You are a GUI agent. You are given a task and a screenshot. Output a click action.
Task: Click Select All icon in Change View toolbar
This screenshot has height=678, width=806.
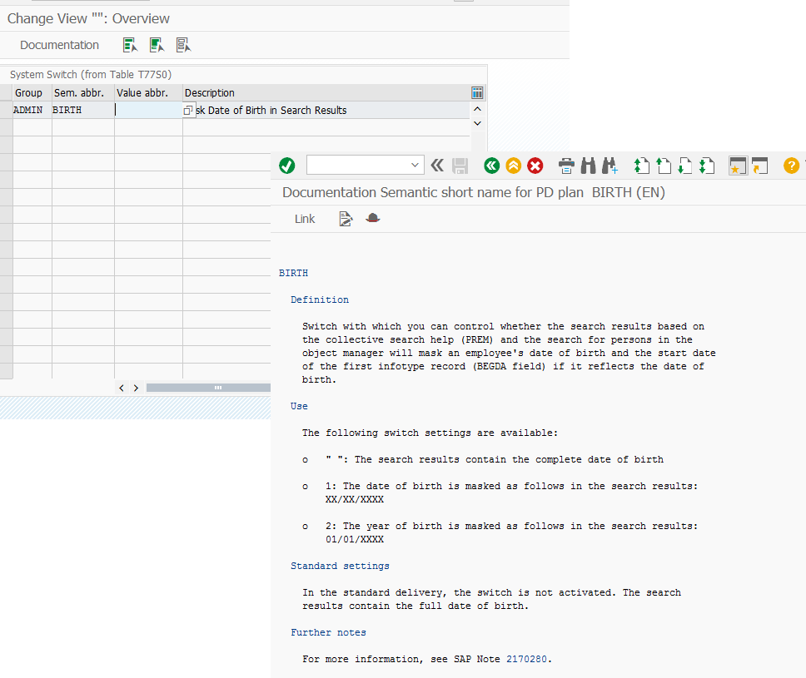(x=131, y=45)
